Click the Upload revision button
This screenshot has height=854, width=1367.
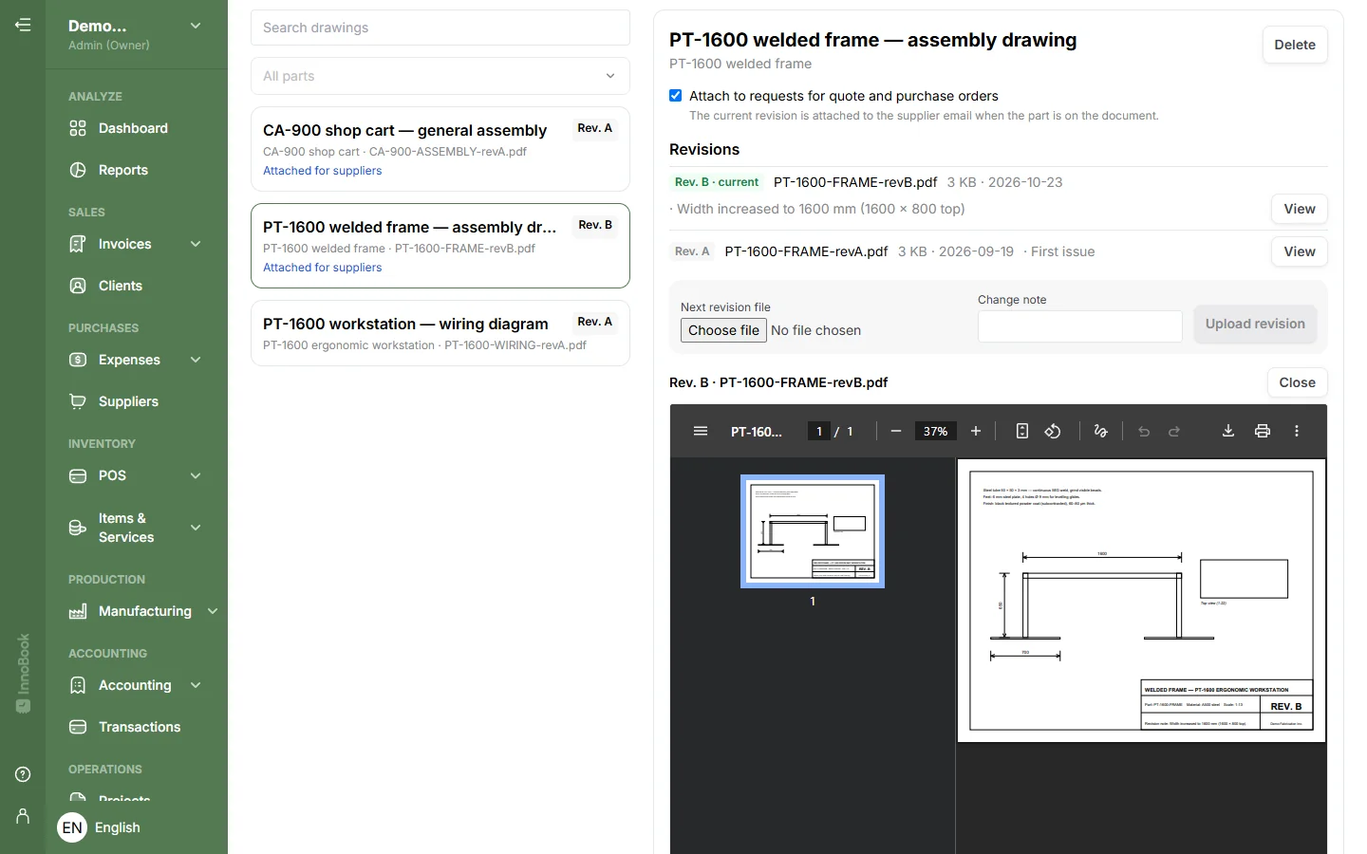point(1255,324)
